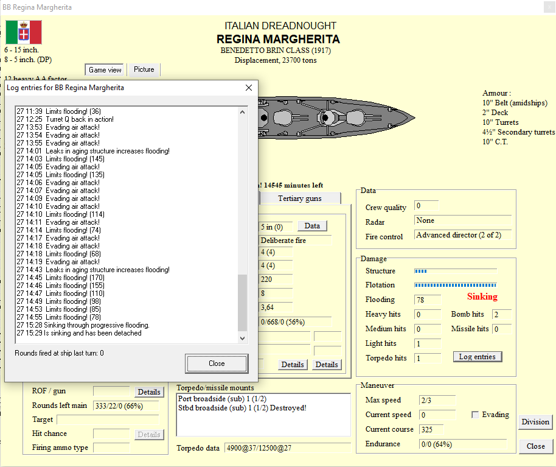The image size is (556, 467).
Task: Open Details next to ROF / gun
Action: [148, 392]
